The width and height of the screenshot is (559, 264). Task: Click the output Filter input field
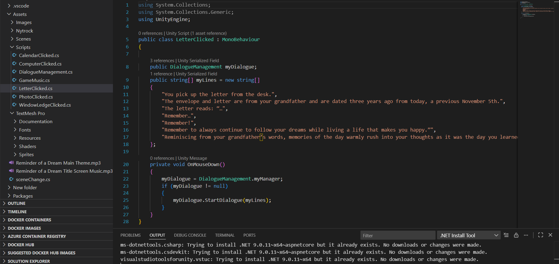pyautogui.click(x=398, y=235)
